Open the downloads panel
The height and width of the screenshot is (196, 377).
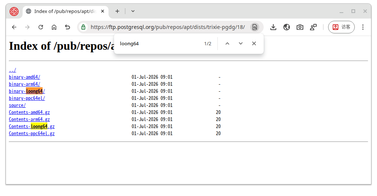273,27
